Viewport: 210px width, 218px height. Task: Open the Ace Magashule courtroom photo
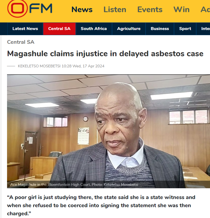[109, 131]
